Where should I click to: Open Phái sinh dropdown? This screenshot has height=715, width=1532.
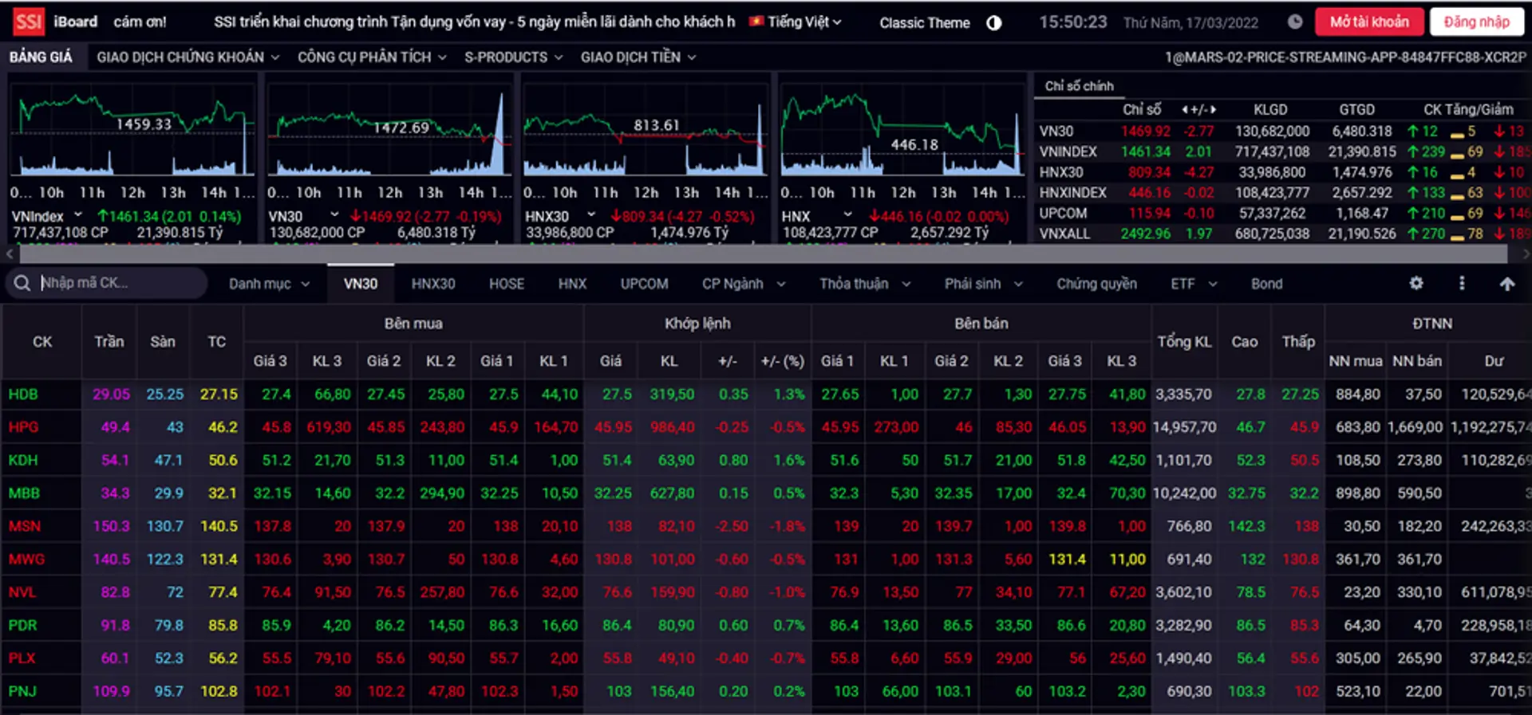point(983,284)
